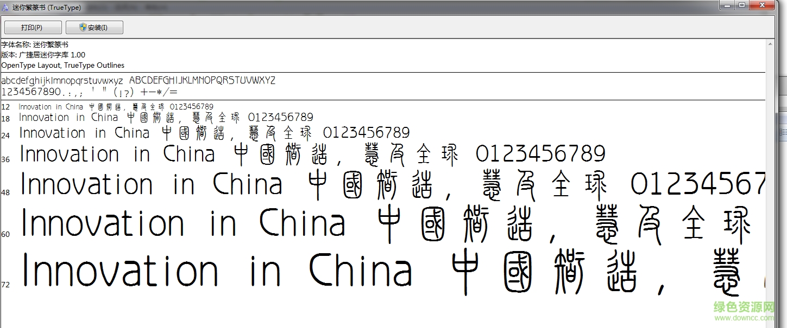This screenshot has height=328, width=787.
Task: Select the 48pt Innovation in China sample
Action: coord(217,184)
